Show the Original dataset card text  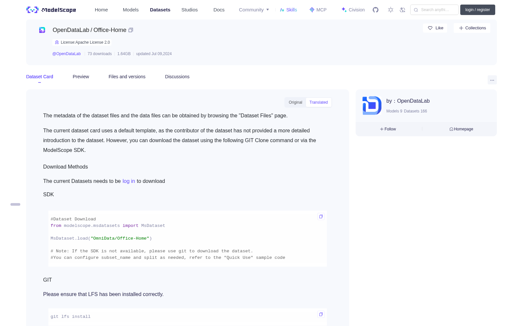point(295,102)
